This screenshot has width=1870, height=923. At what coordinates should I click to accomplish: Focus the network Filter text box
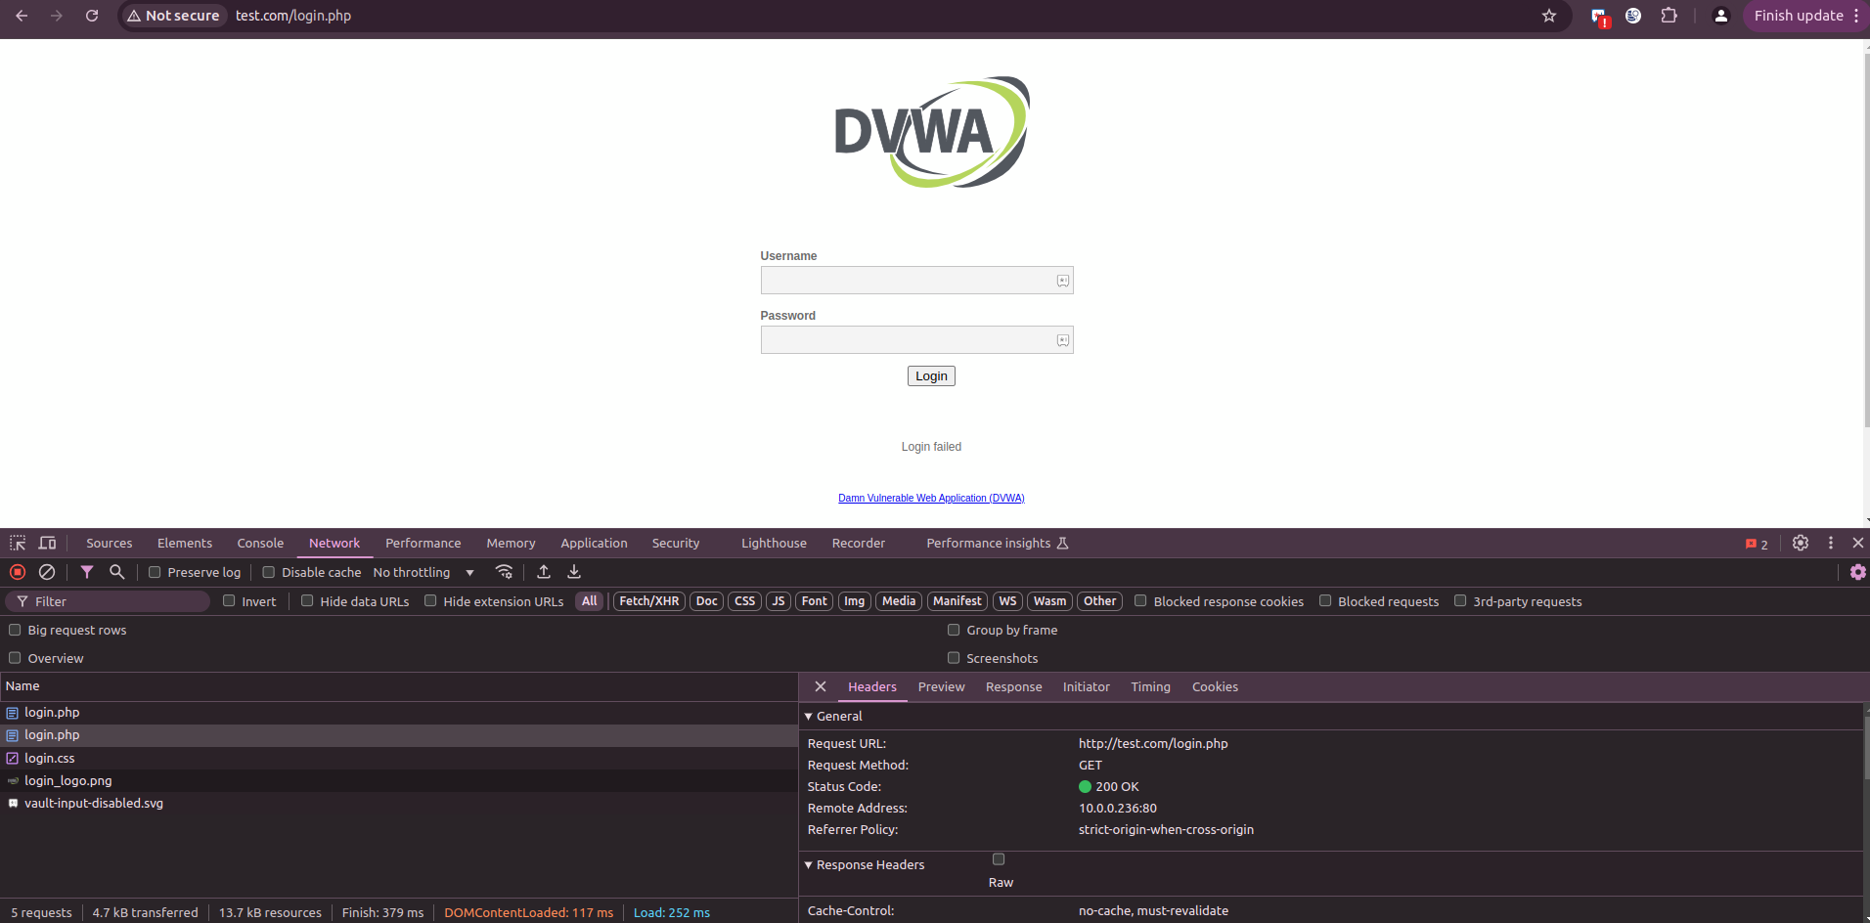(x=108, y=601)
